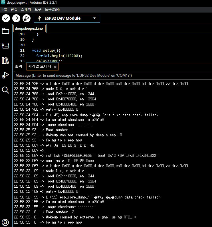Viewport: 212px width, 227px height.
Task: Close the 시리얼 모니터 tab
Action: 55,67
